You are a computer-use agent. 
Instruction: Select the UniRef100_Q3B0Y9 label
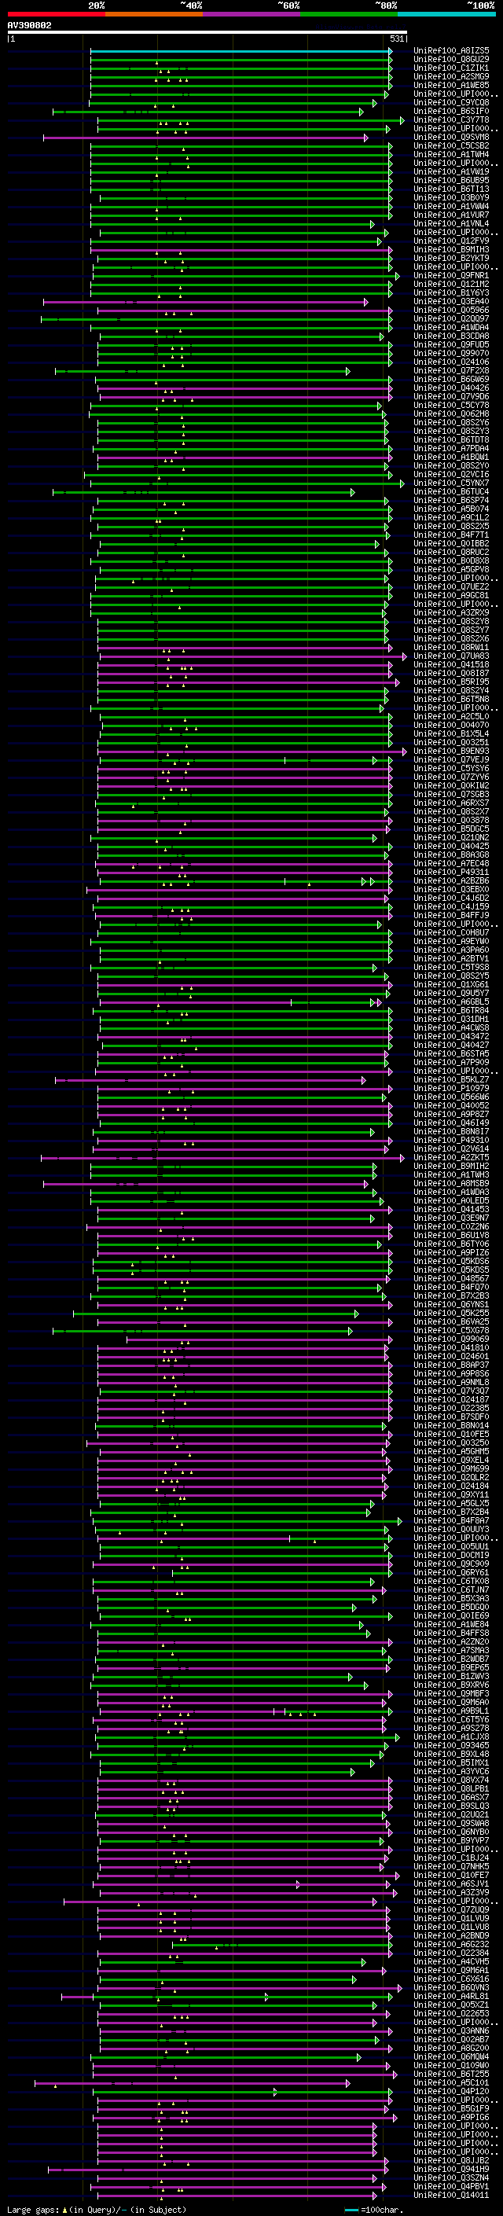click(x=451, y=197)
